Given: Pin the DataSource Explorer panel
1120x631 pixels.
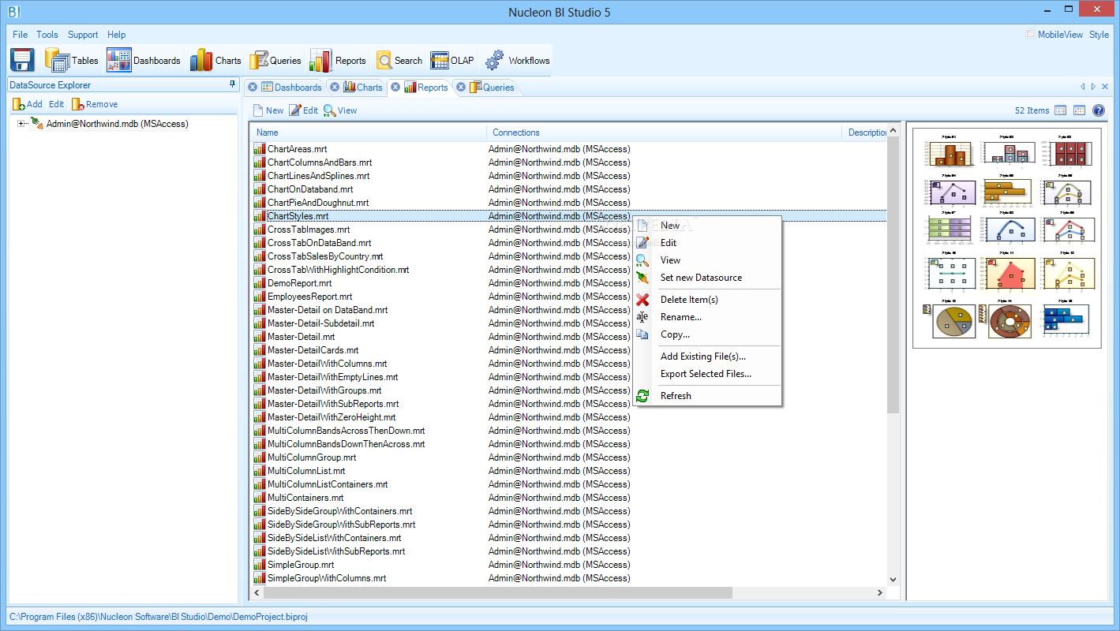Looking at the screenshot, I should [232, 84].
